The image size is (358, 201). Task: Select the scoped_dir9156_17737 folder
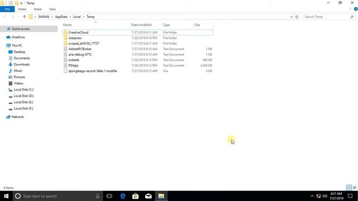coord(138,44)
